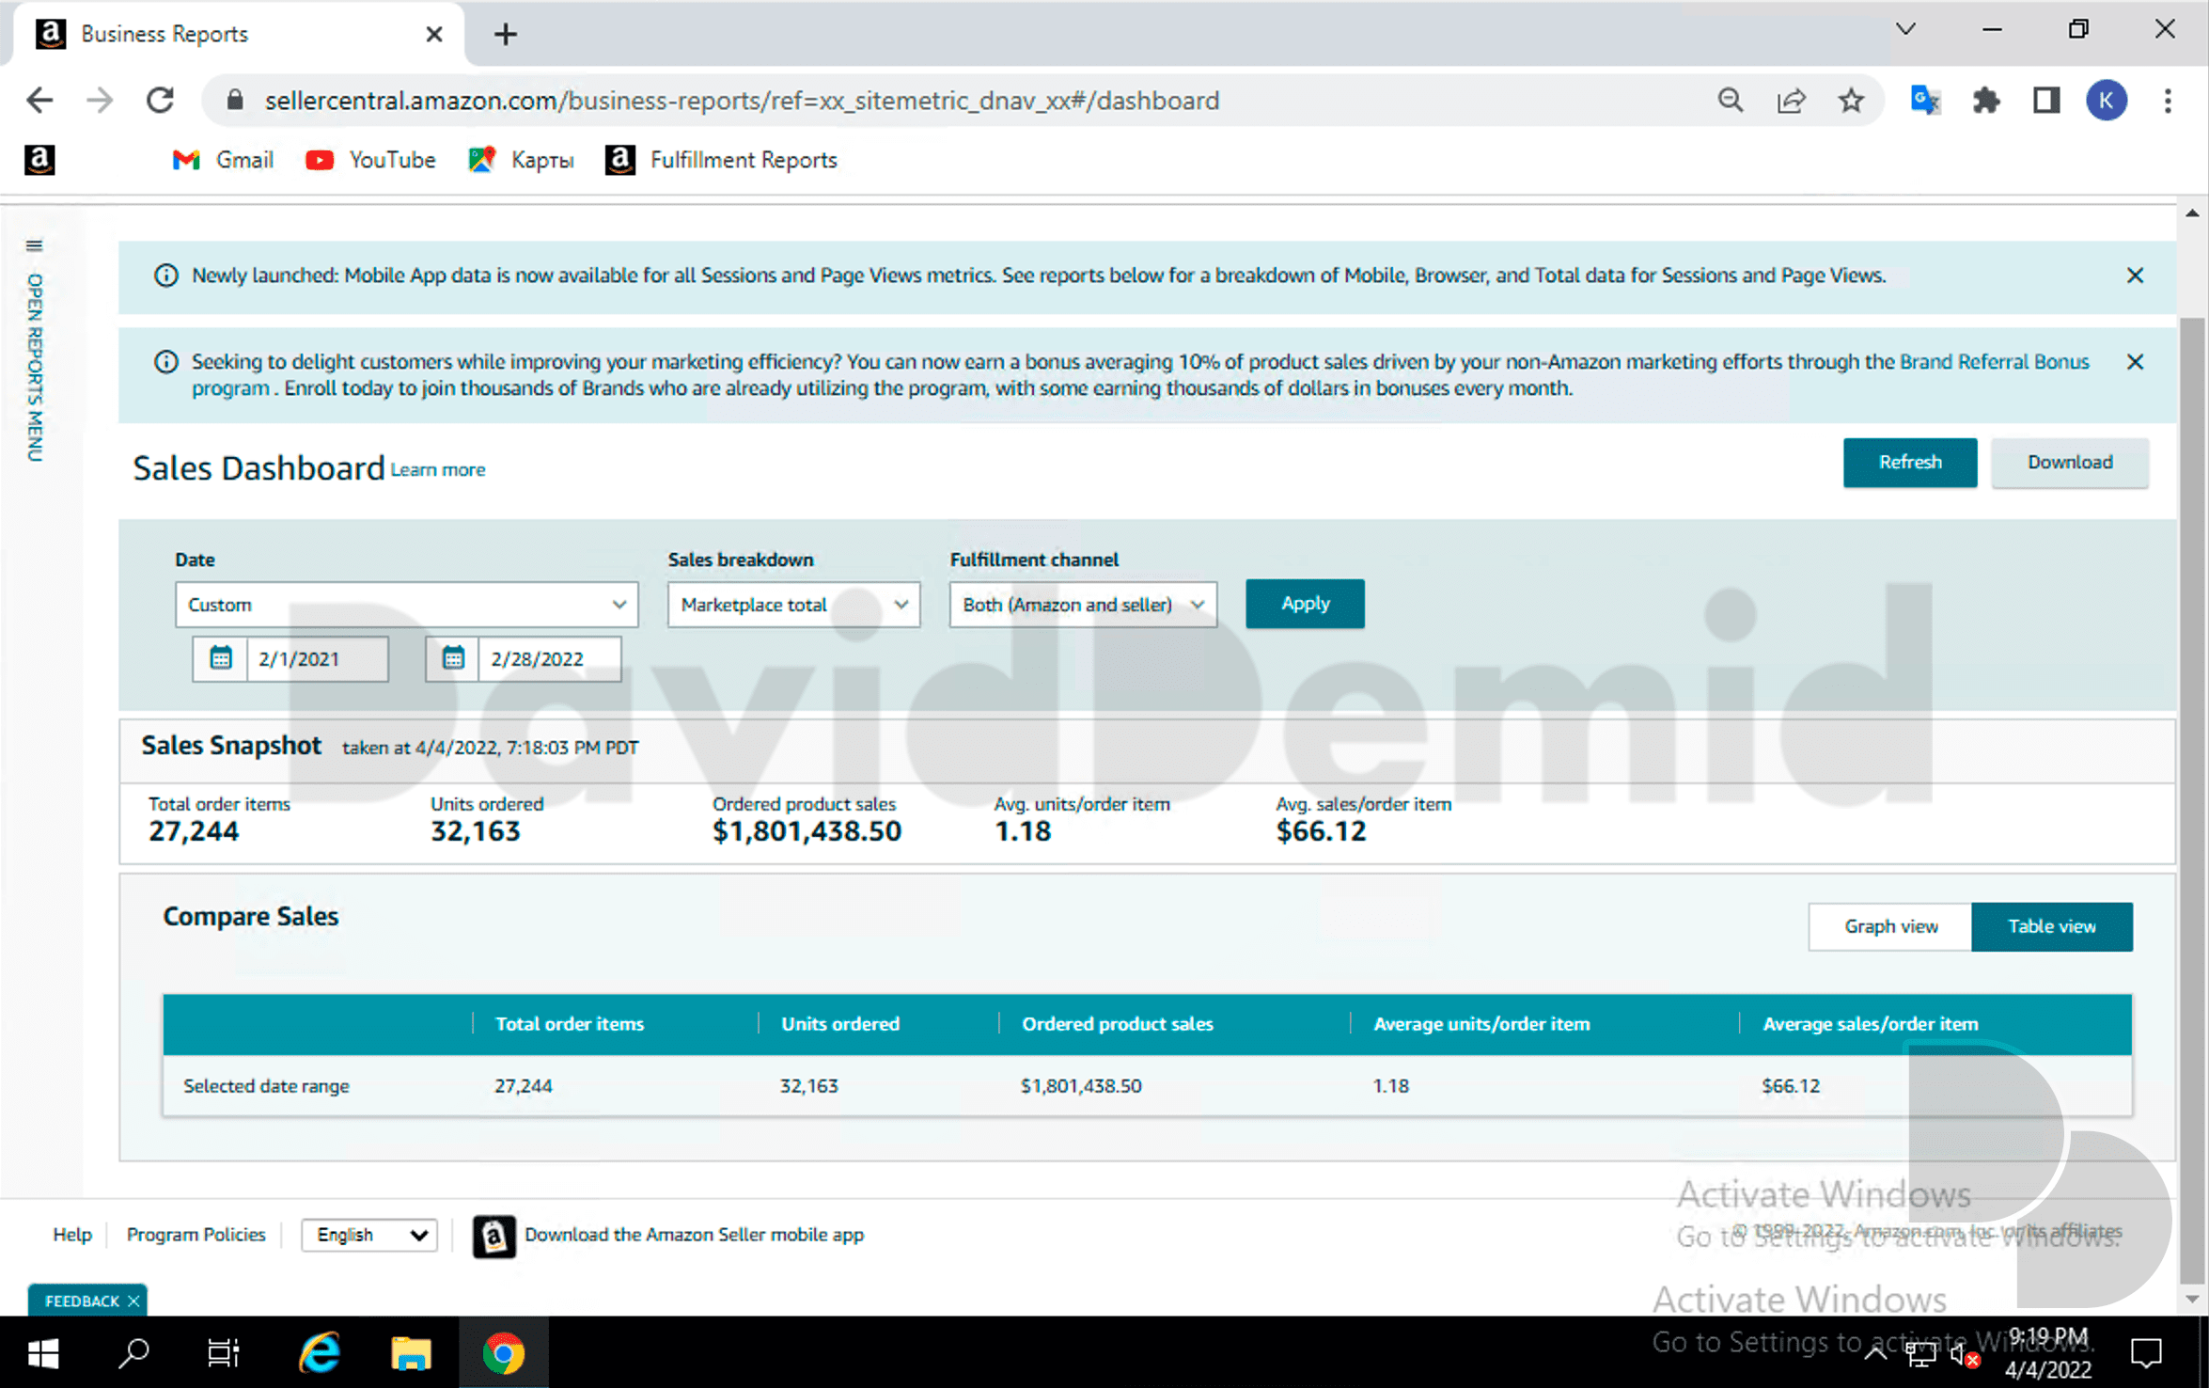Open the Brand Referral Bonus link

[1995, 362]
